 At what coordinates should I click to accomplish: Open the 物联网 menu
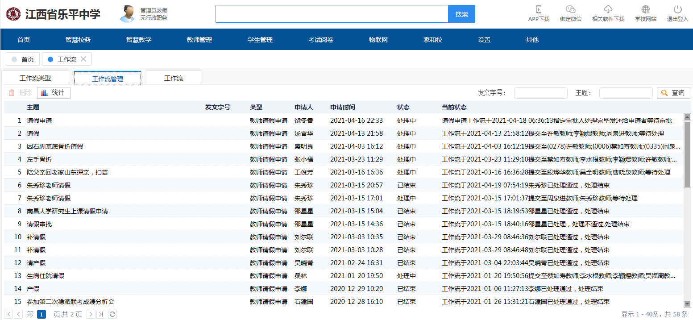click(x=378, y=40)
